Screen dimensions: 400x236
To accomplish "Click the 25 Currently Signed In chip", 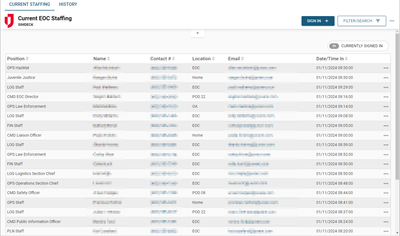I will 358,46.
